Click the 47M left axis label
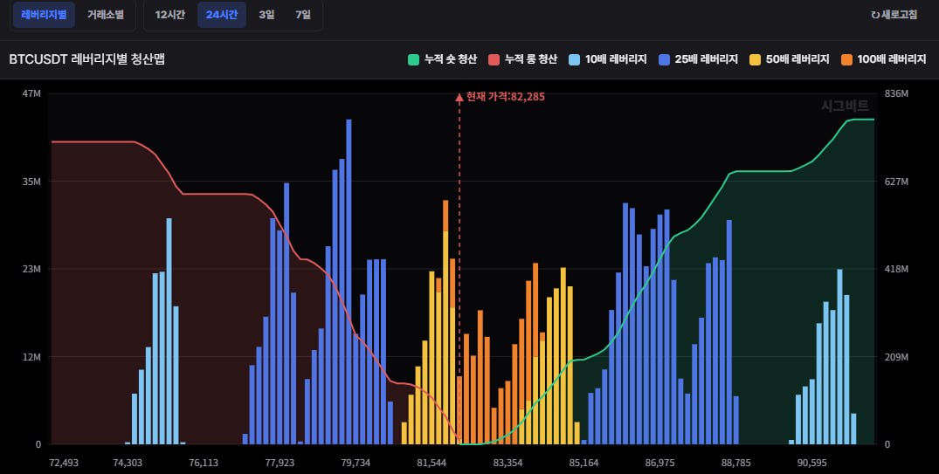 click(x=31, y=94)
